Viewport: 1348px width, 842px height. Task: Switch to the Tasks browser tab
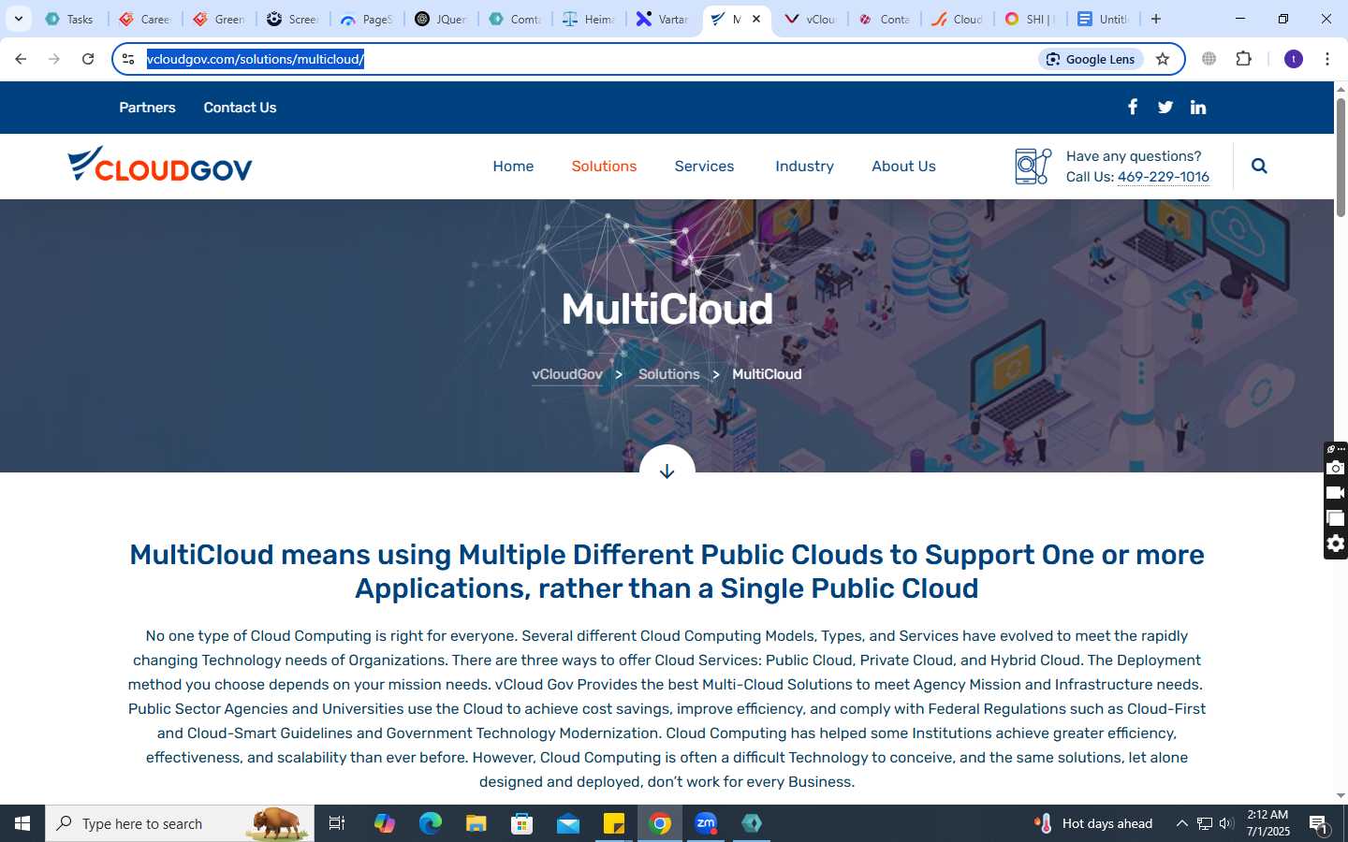70,19
